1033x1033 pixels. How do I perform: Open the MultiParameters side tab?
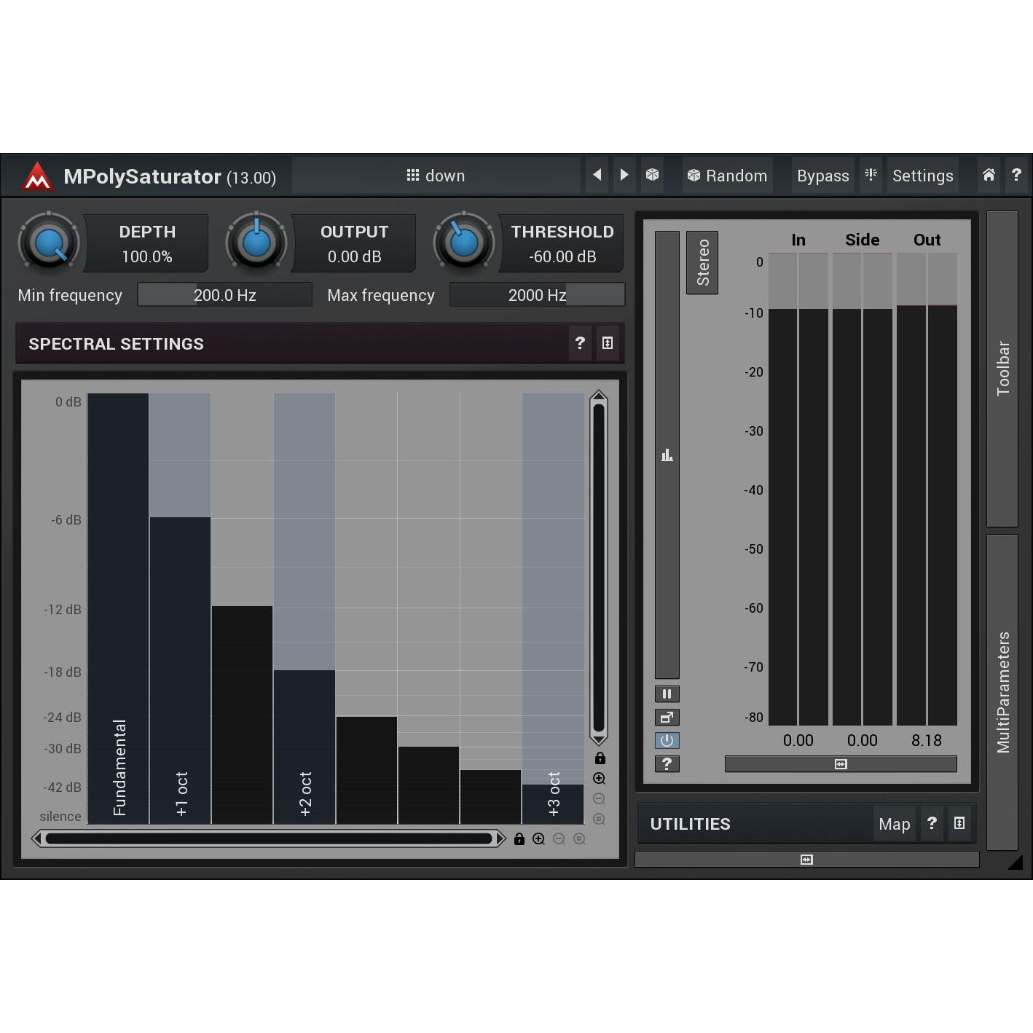(1002, 692)
